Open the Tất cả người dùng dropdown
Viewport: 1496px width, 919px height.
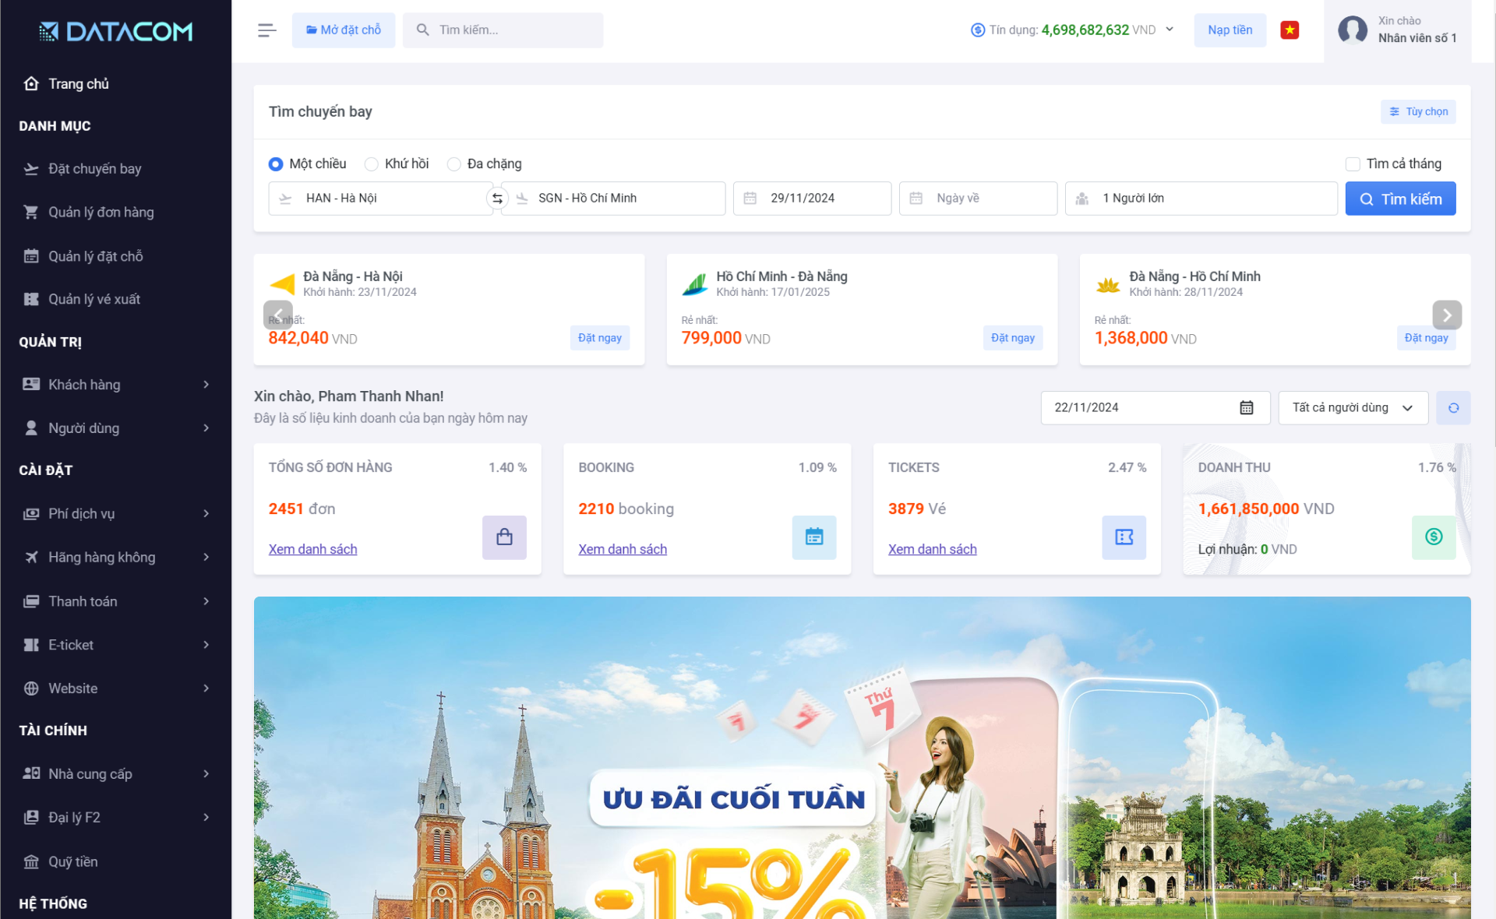coord(1353,408)
